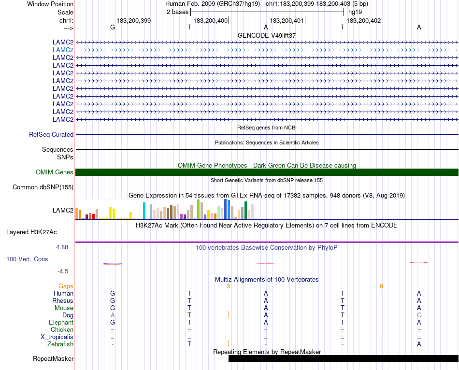Select the 'SNPs' track label
The height and width of the screenshot is (370, 459).
(65, 157)
